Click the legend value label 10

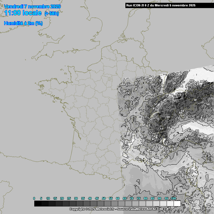pyautogui.click(x=48, y=198)
